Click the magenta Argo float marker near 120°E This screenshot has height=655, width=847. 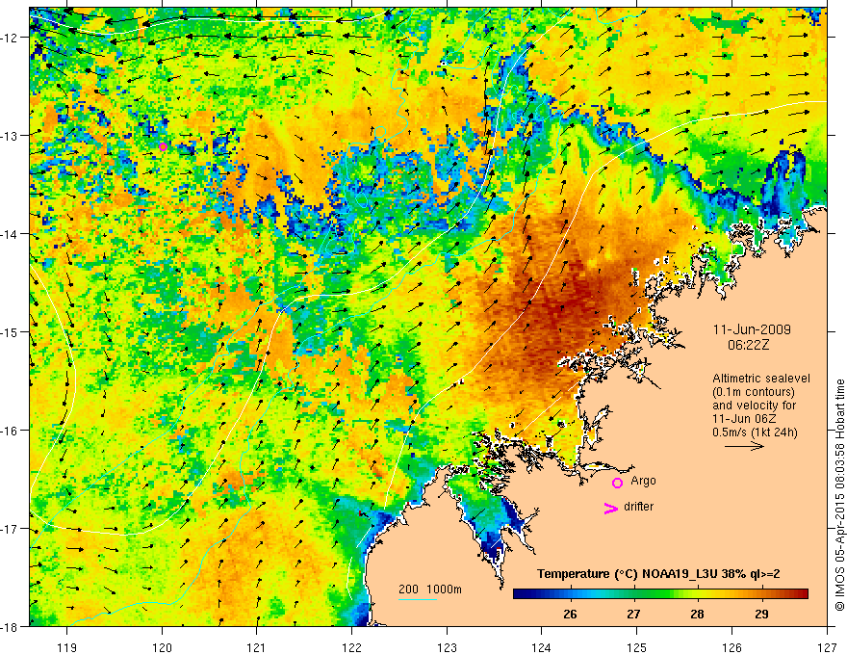coord(163,146)
